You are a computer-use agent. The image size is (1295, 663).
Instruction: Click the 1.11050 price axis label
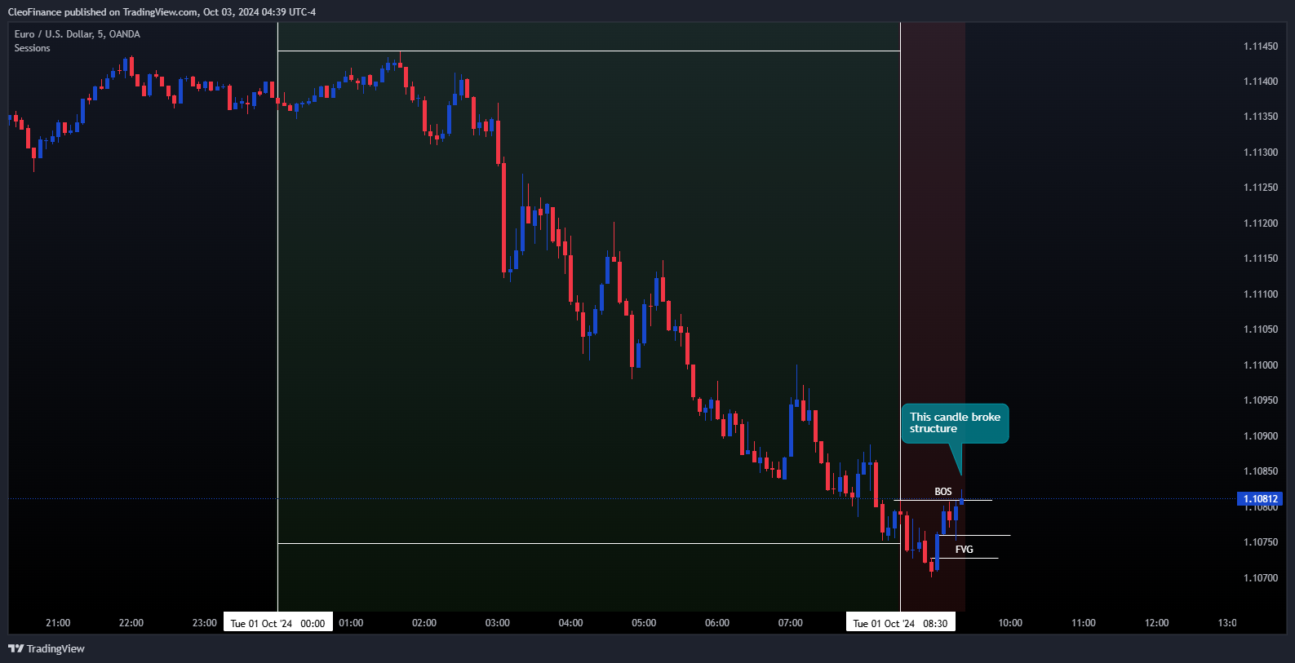click(x=1261, y=329)
